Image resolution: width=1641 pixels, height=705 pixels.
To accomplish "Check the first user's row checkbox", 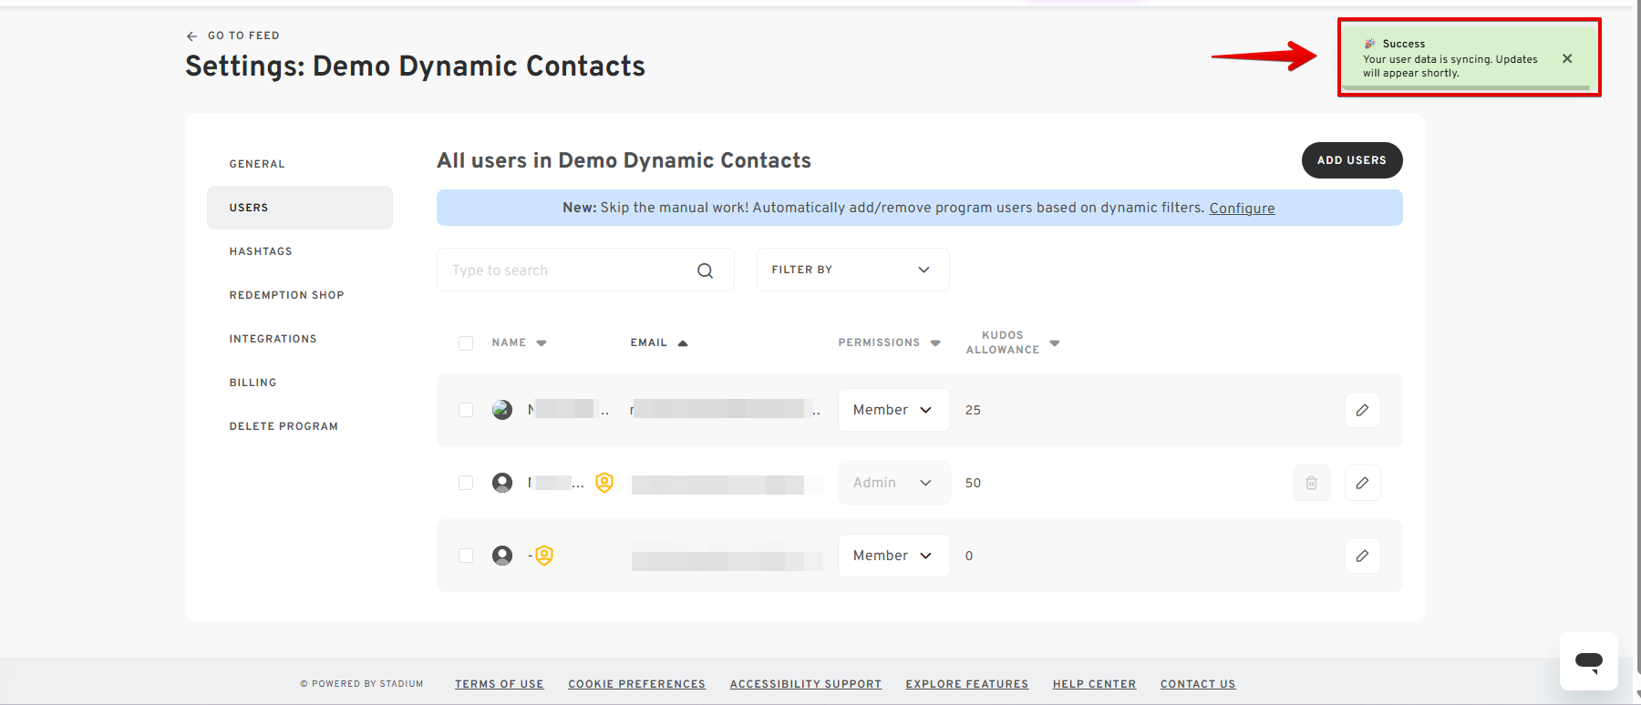I will click(466, 410).
